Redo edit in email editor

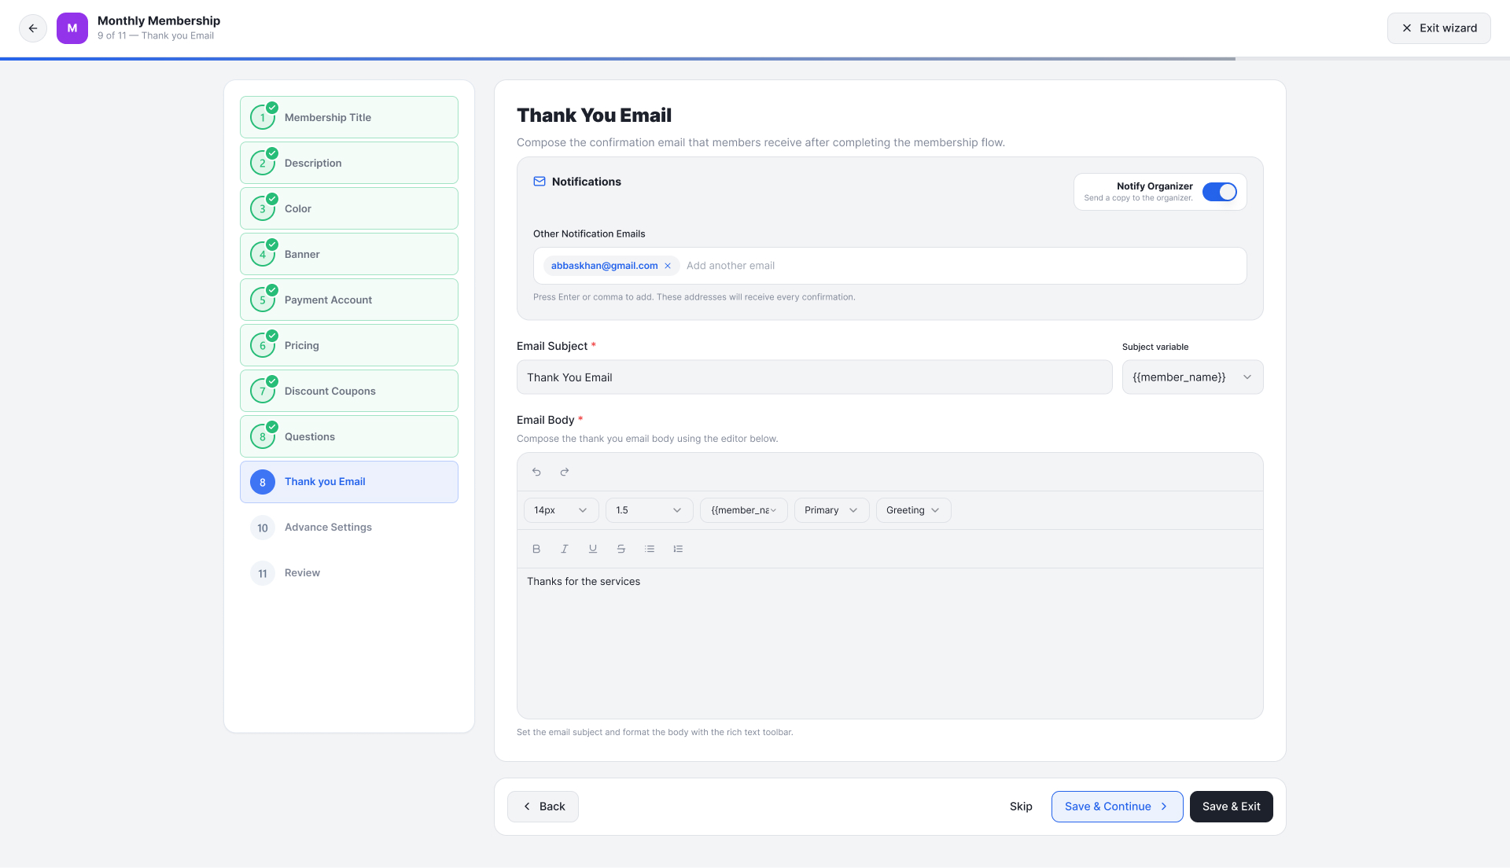[x=565, y=472]
